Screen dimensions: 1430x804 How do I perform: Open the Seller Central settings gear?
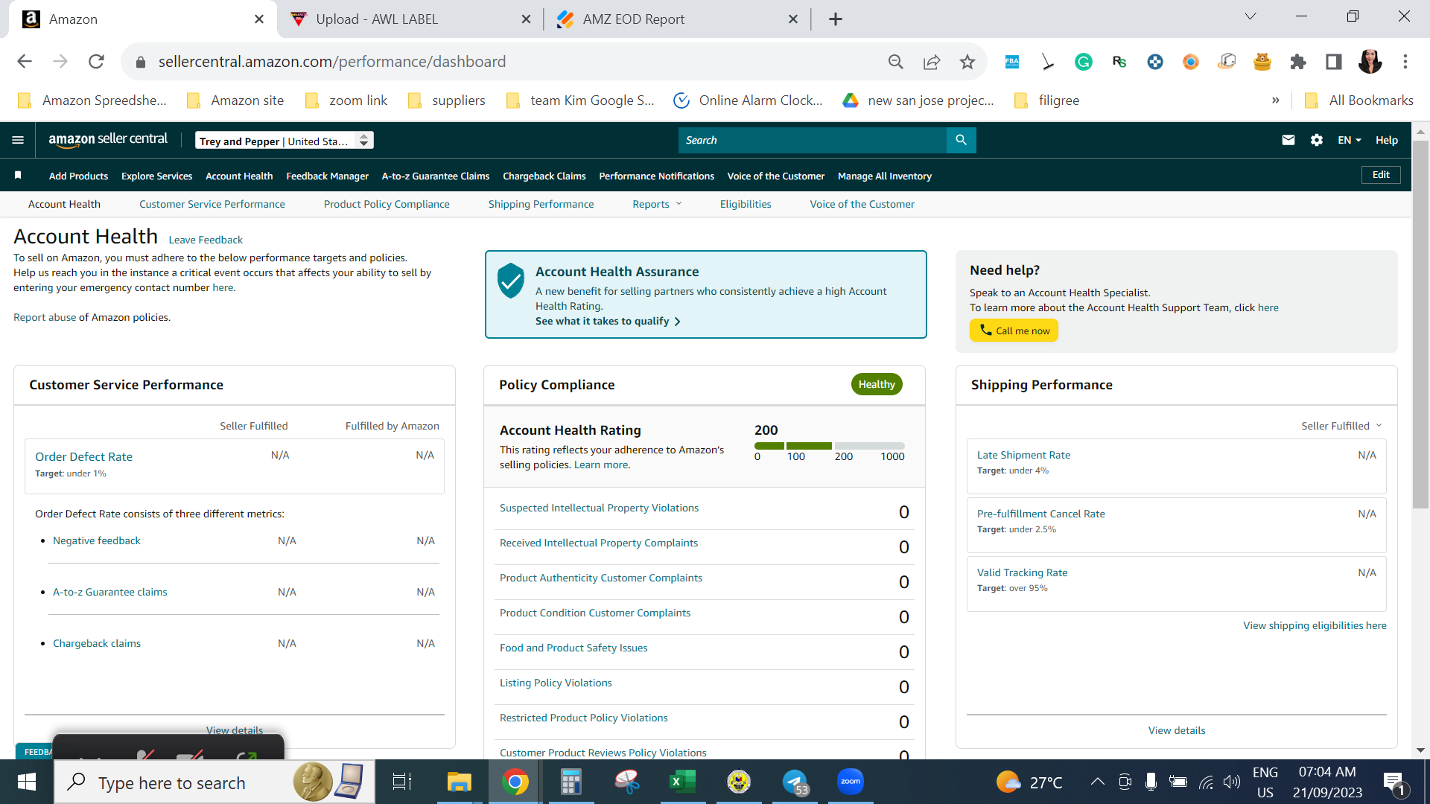click(1317, 140)
